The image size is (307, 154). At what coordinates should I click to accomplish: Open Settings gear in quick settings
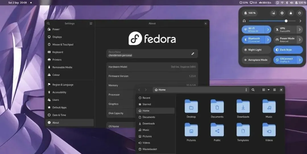(x=282, y=13)
